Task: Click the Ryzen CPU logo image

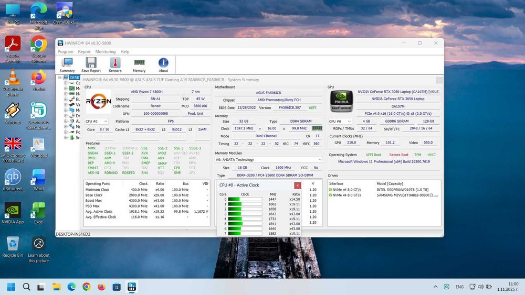Action: tap(99, 101)
